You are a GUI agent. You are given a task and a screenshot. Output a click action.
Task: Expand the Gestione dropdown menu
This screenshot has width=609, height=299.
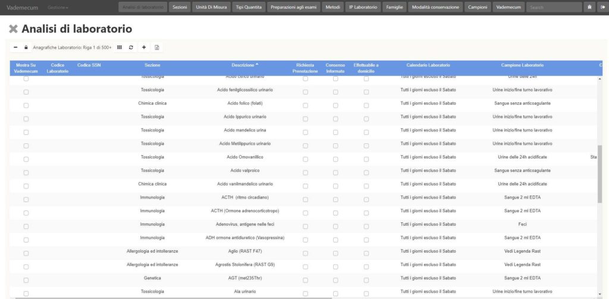click(x=58, y=7)
